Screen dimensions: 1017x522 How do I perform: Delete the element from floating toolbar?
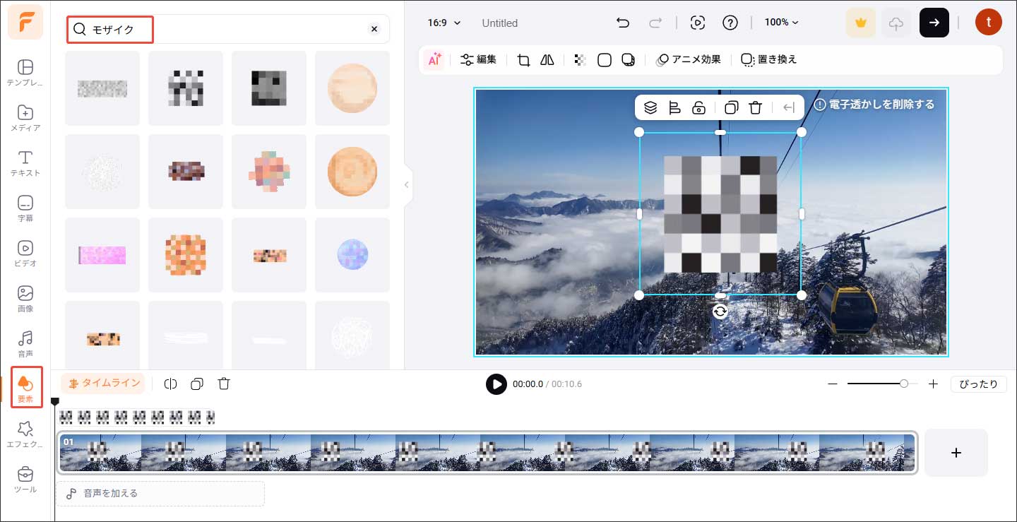point(756,107)
